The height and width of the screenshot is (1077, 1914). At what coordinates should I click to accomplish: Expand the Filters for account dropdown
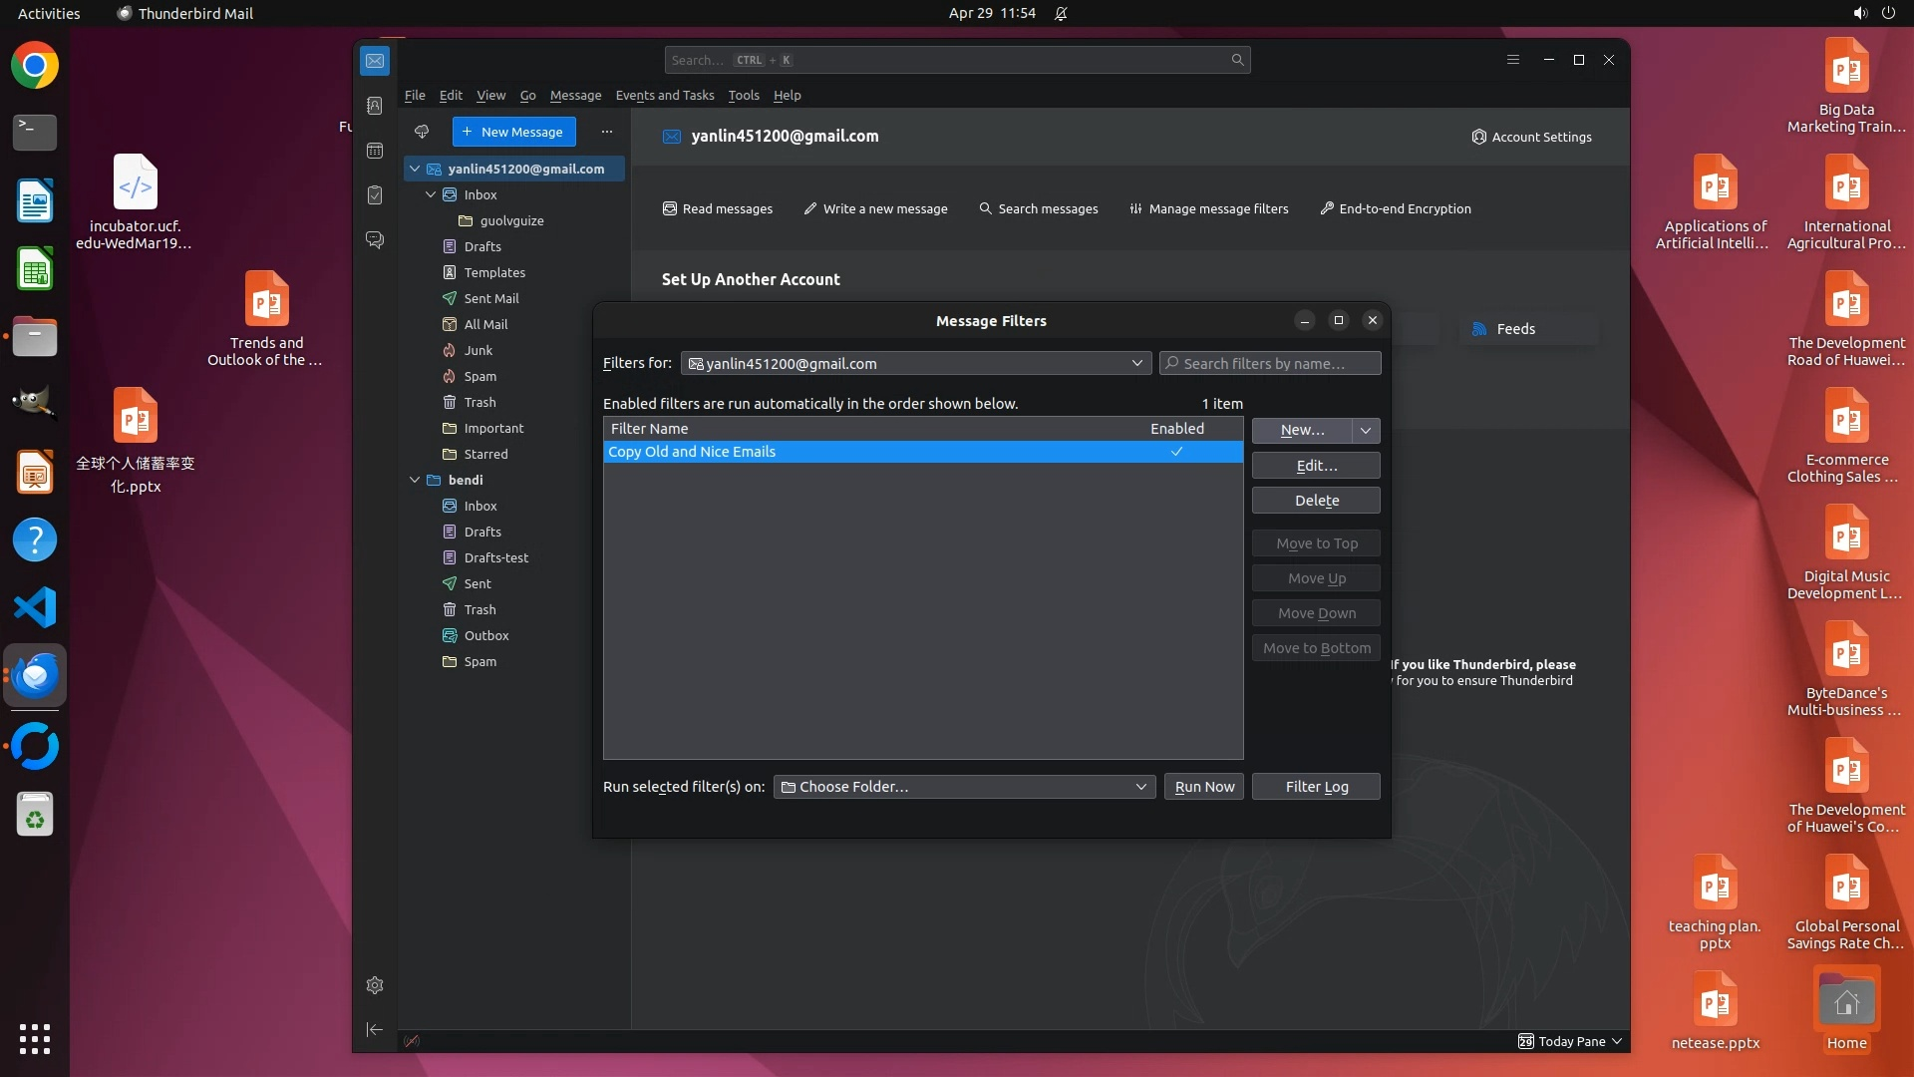tap(1136, 364)
